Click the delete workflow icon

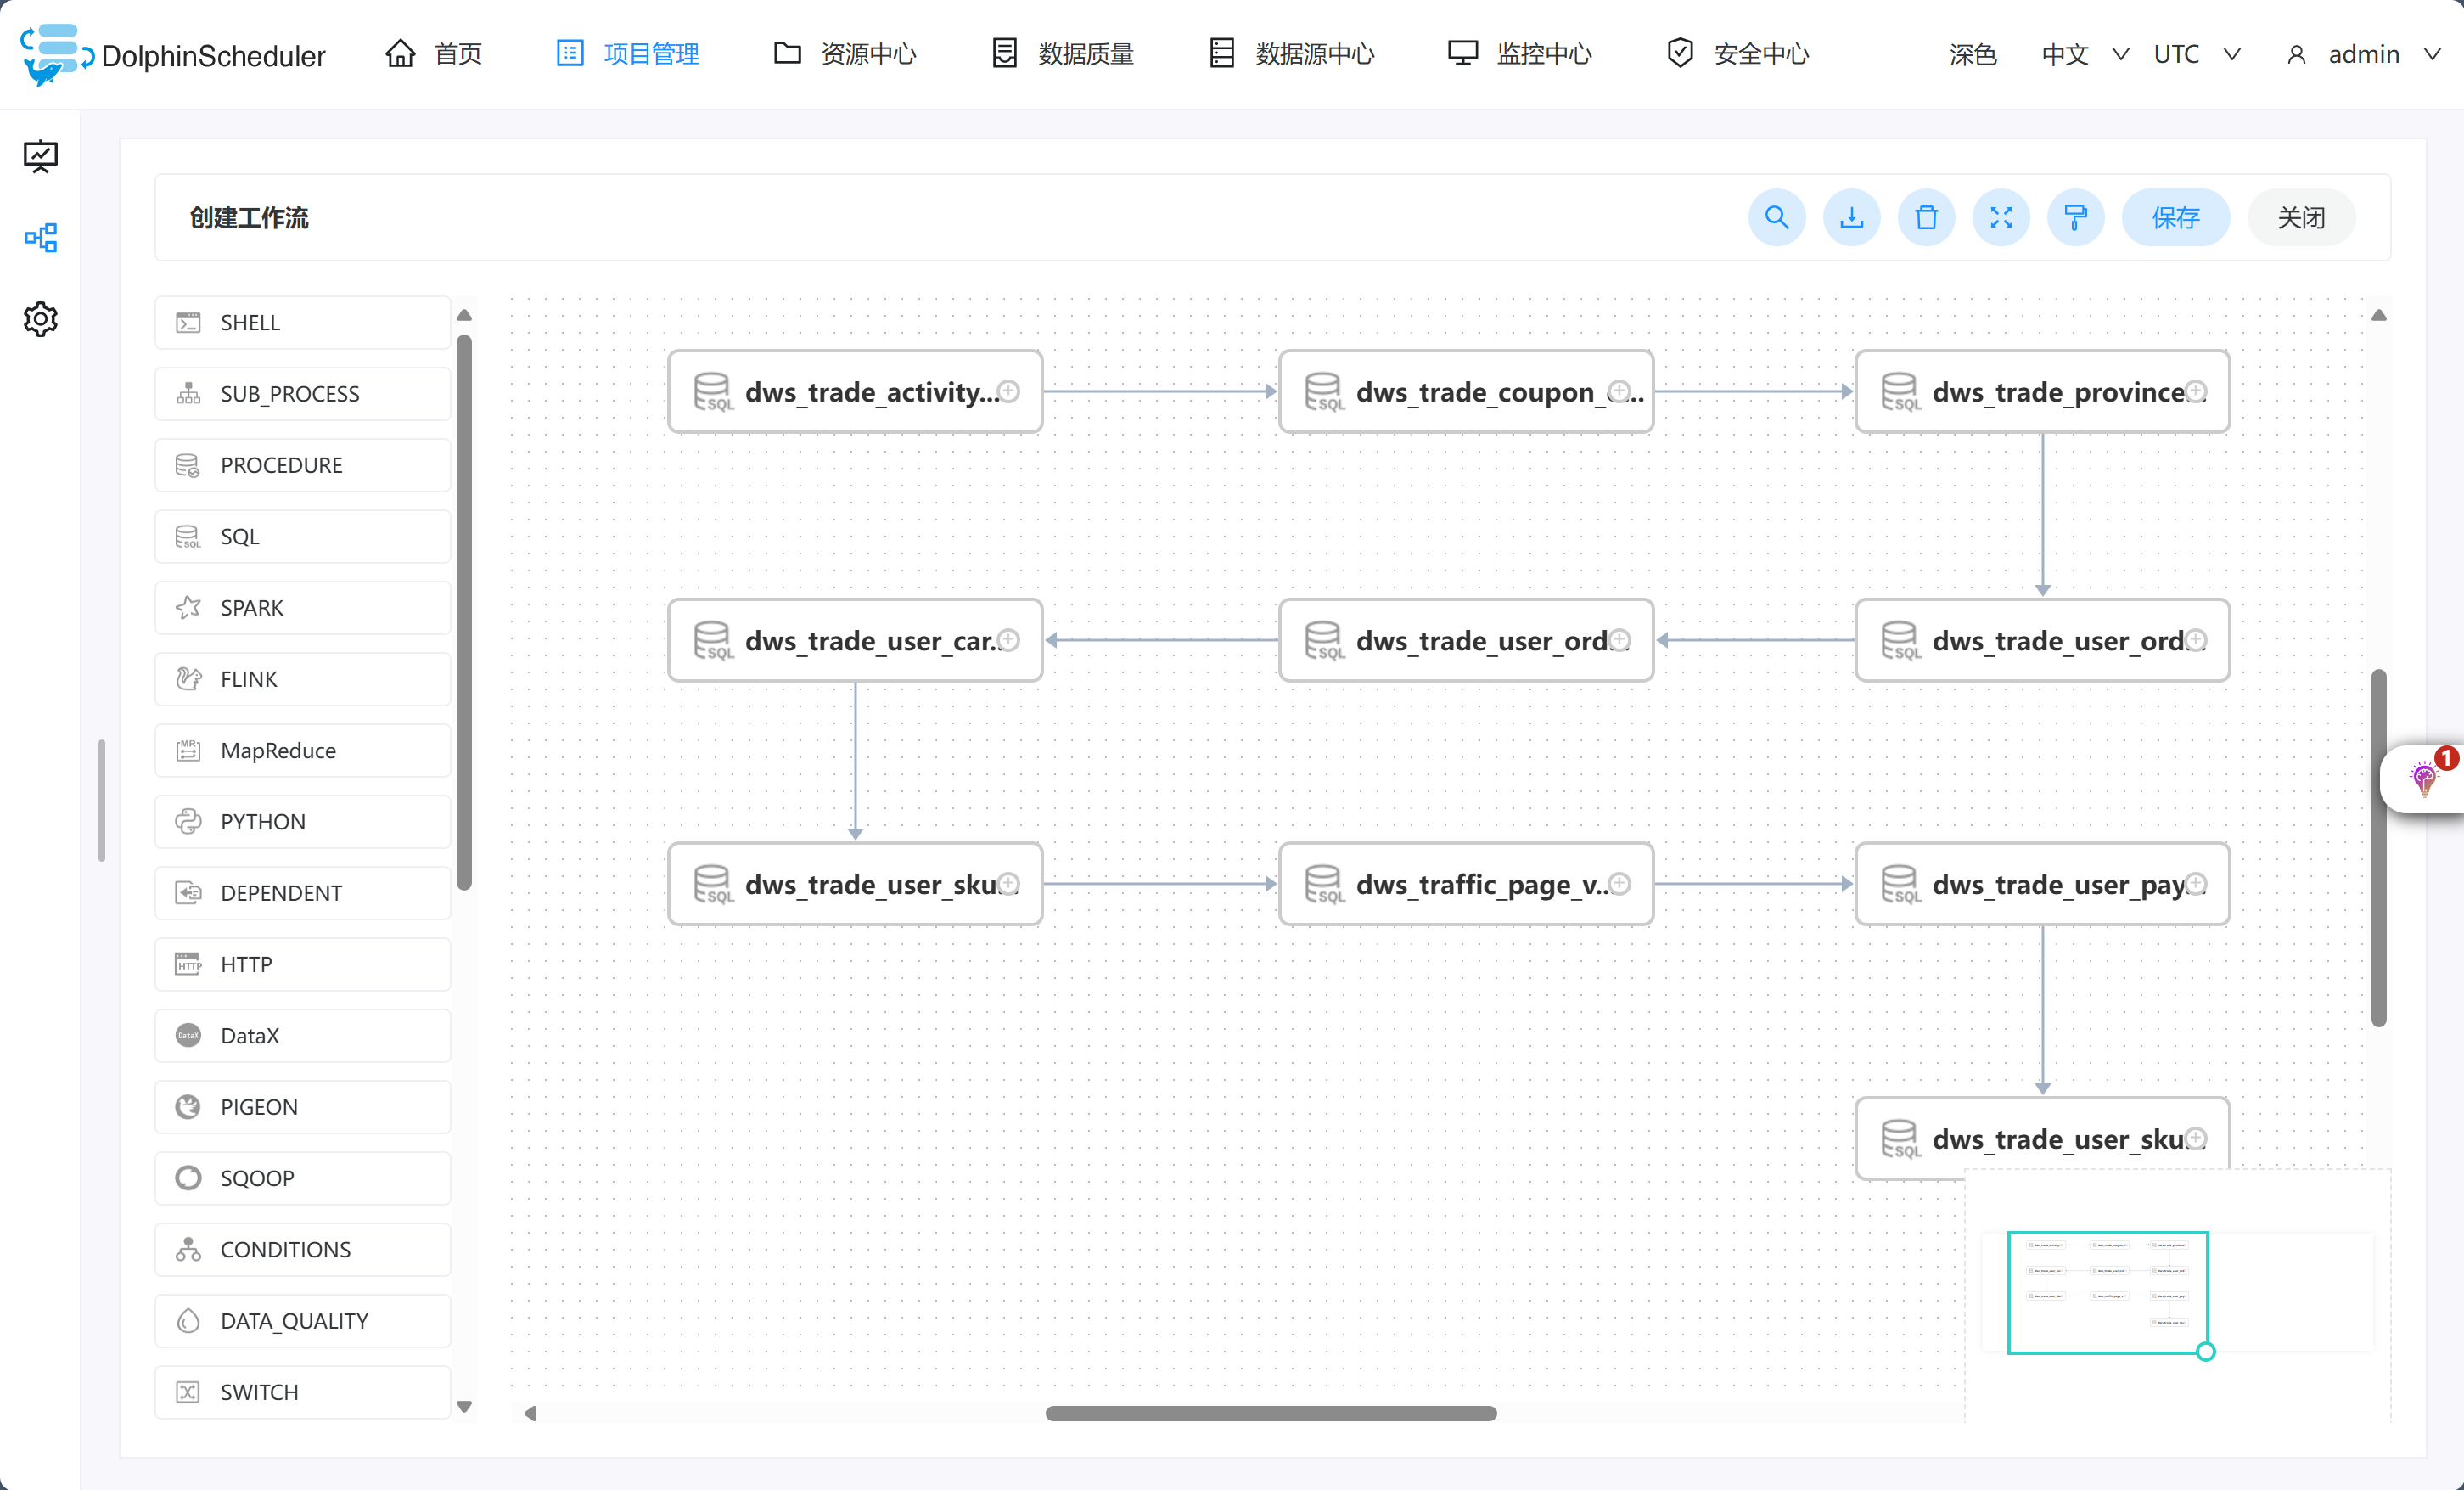click(x=1929, y=216)
